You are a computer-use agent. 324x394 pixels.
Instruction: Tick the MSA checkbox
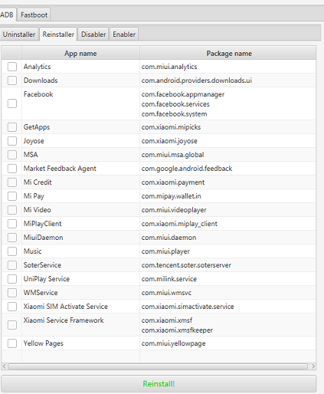tap(12, 155)
